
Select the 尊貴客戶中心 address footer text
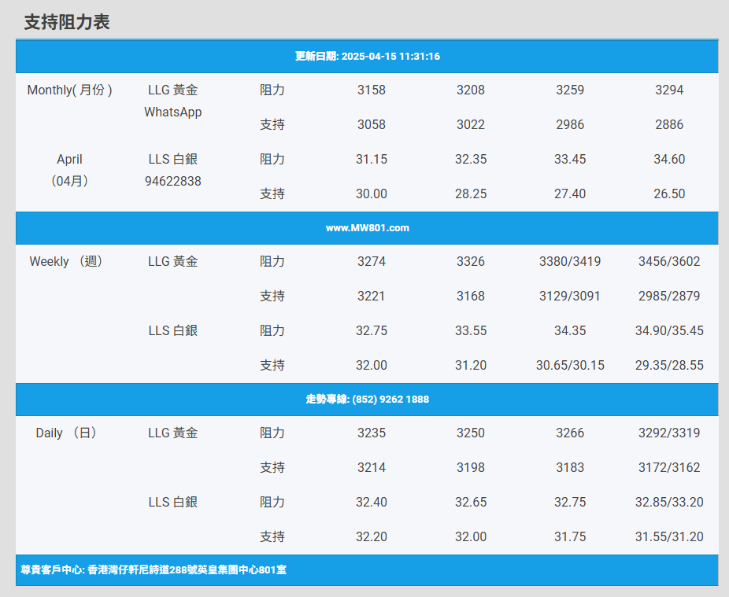click(154, 569)
